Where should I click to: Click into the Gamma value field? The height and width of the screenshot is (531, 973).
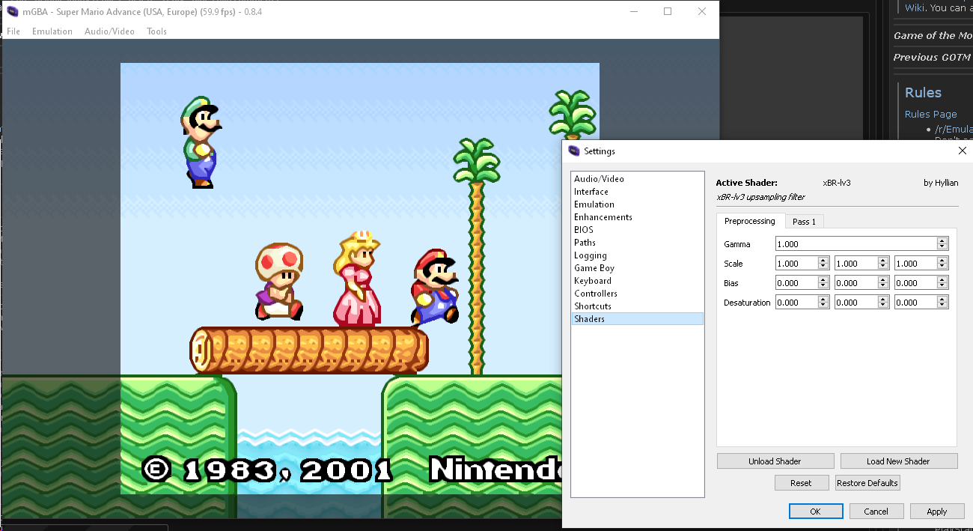click(x=855, y=244)
